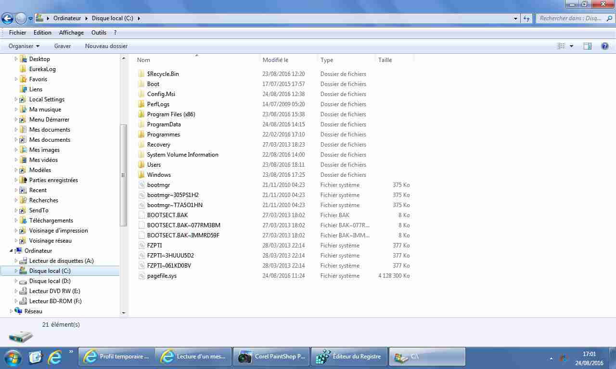The height and width of the screenshot is (369, 616).
Task: Select the FZPTI file icon
Action: pos(141,245)
